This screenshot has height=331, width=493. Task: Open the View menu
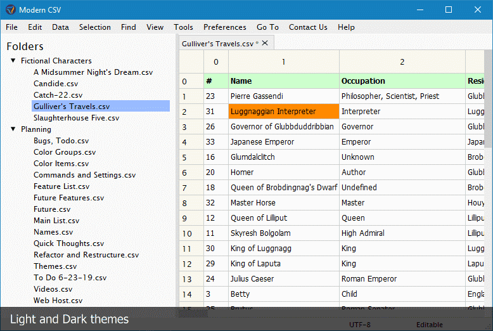coord(155,27)
